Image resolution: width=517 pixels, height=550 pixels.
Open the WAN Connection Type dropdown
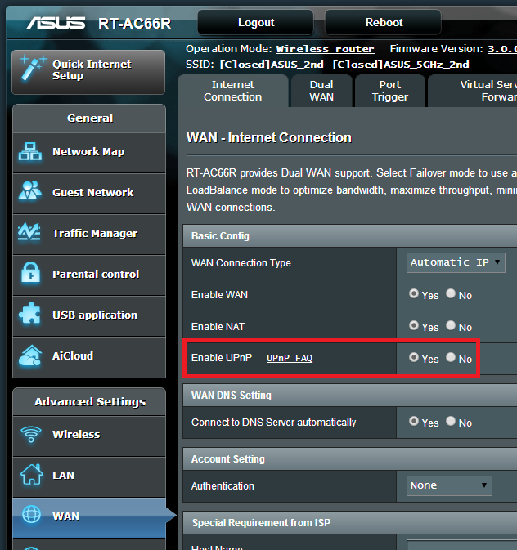coord(456,262)
